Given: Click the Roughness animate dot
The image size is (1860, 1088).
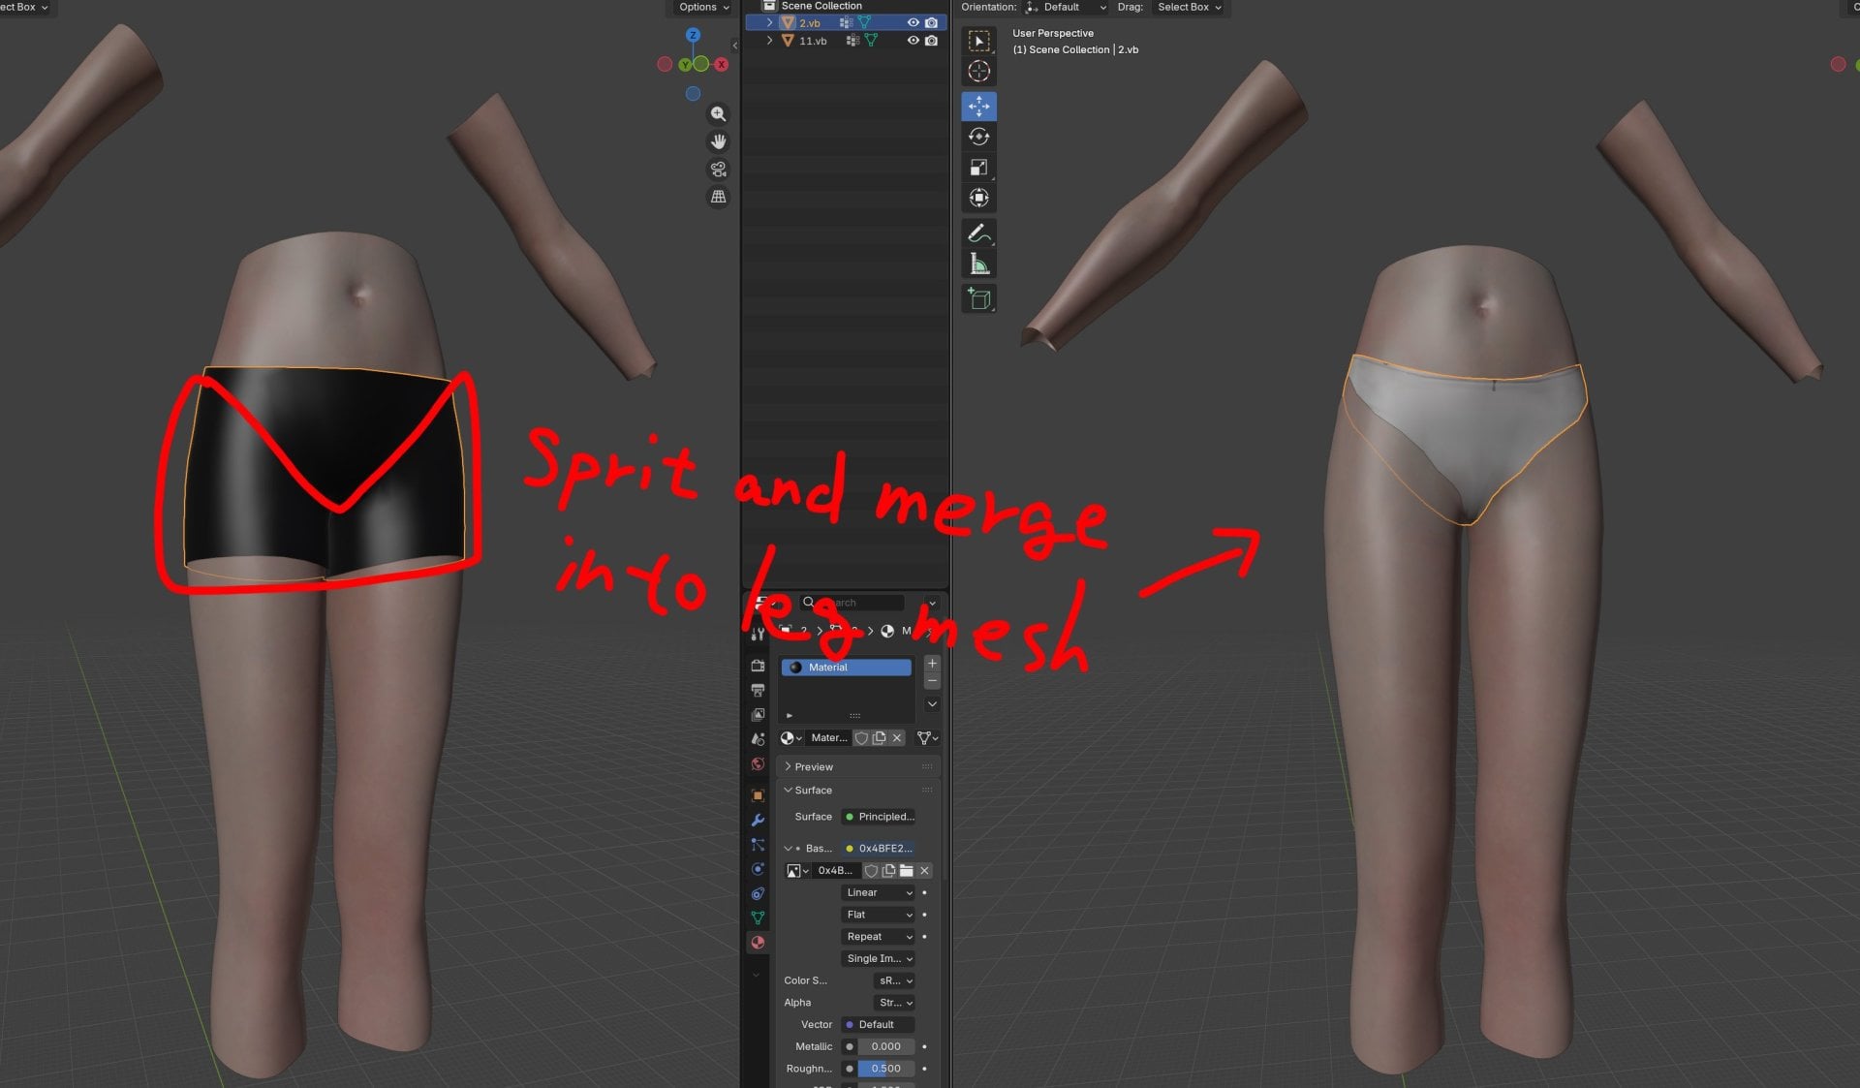Looking at the screenshot, I should 924,1069.
